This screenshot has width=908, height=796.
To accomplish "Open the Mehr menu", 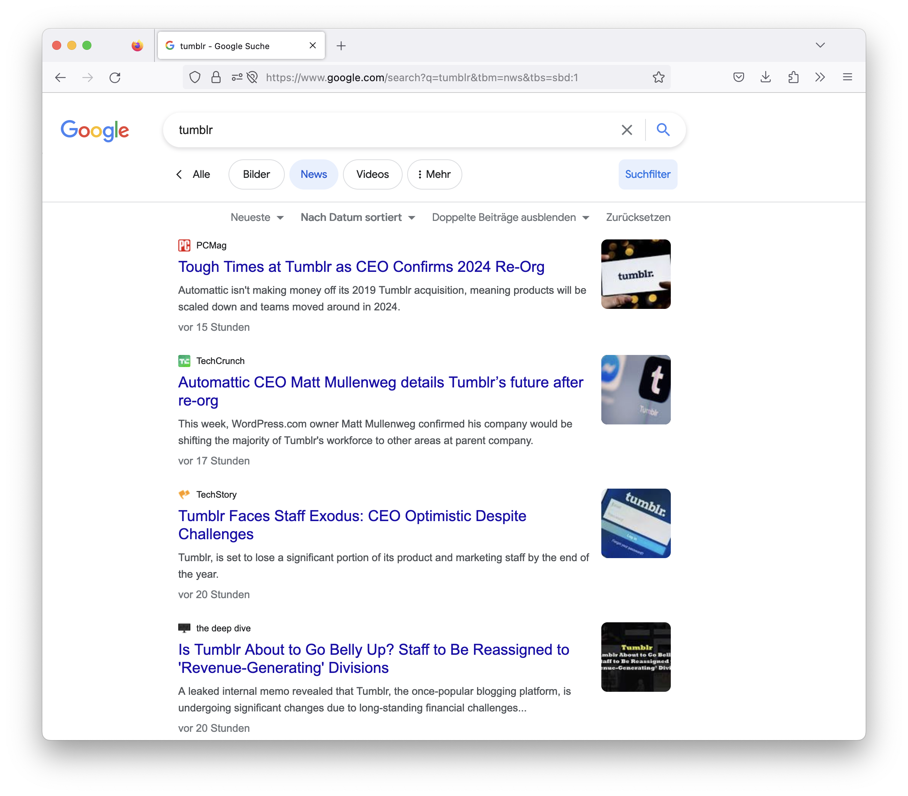I will 434,174.
